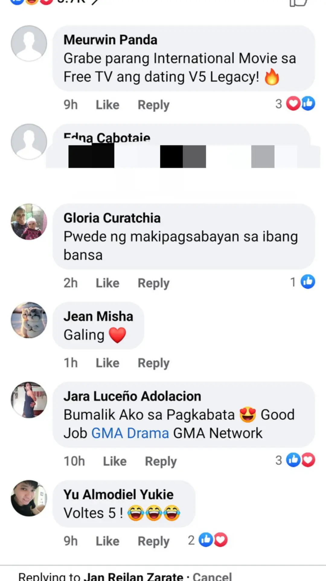Like Meurwin Panda's comment
326x581 pixels.
pos(107,105)
